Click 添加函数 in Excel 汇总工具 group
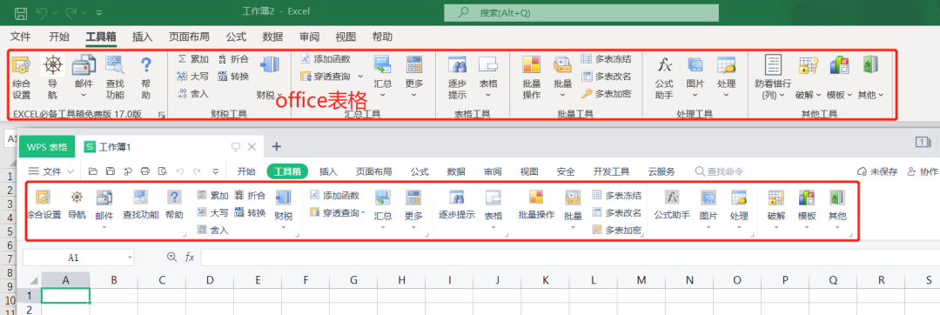Screen dimensions: 940x315 pos(325,58)
